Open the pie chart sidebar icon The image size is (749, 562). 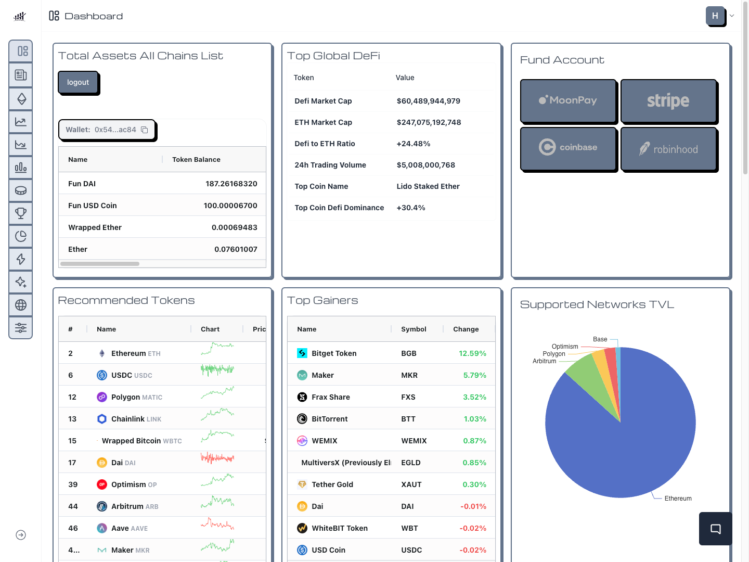pyautogui.click(x=21, y=236)
